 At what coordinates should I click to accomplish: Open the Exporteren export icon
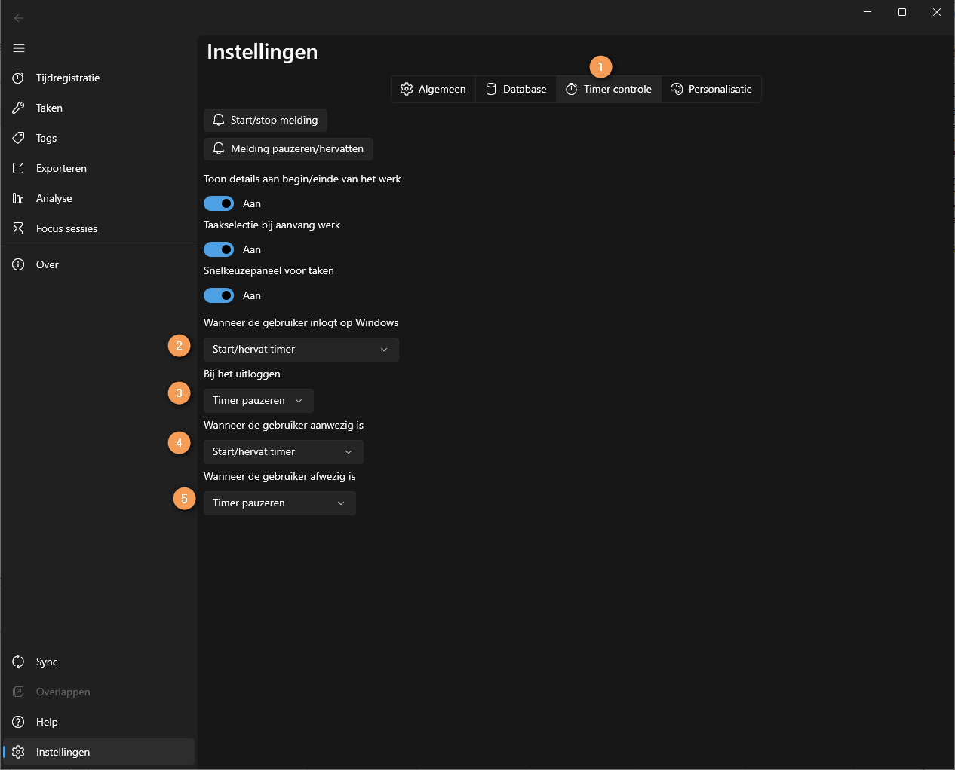19,168
